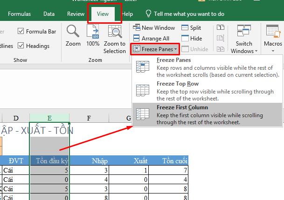The height and width of the screenshot is (200, 284).
Task: Select the View tab
Action: (x=103, y=14)
